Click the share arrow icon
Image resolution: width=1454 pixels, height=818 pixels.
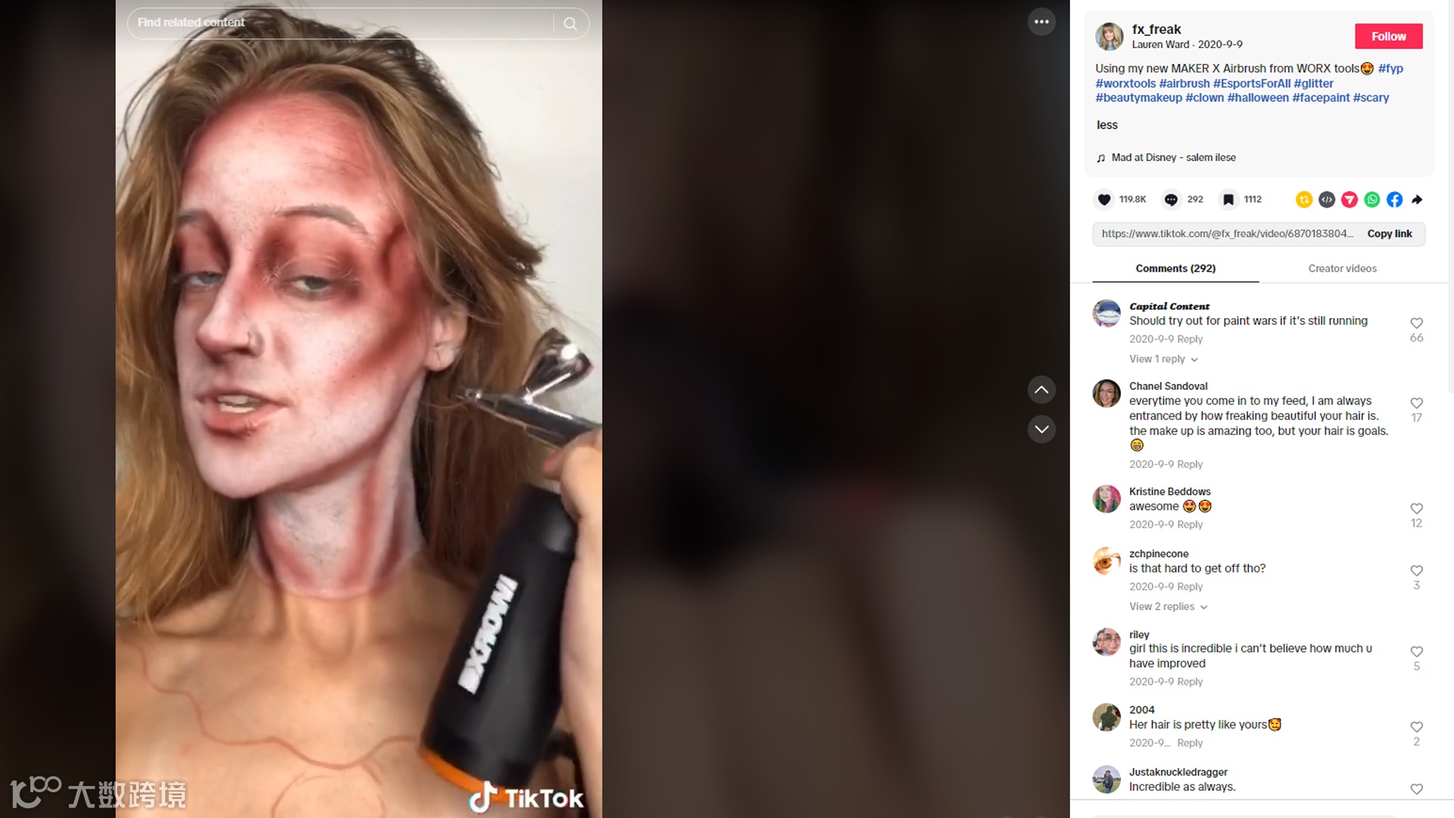click(x=1417, y=199)
